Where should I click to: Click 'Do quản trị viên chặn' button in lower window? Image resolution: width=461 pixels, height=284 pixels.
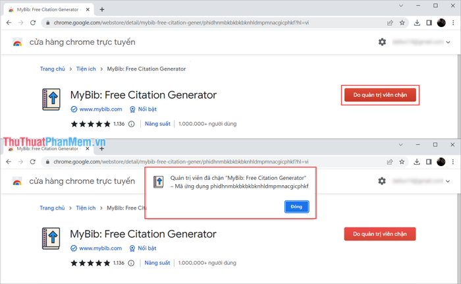[380, 234]
